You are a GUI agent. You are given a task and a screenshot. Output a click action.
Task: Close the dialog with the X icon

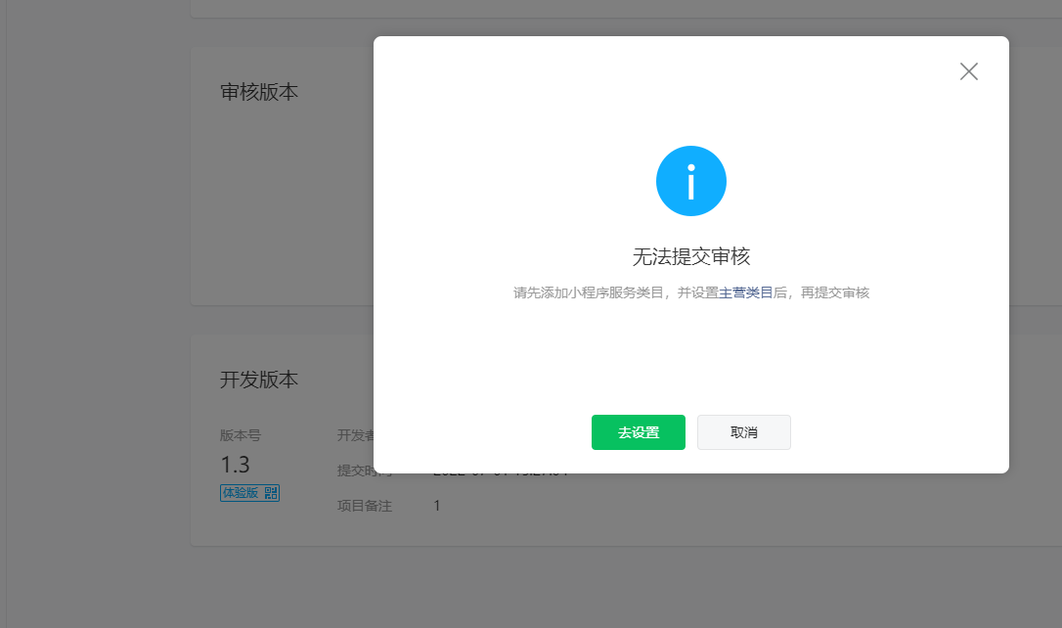coord(968,71)
